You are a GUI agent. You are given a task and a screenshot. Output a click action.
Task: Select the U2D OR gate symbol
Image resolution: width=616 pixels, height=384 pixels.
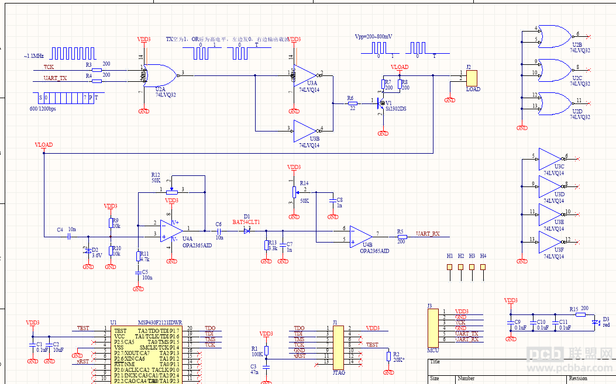click(555, 103)
